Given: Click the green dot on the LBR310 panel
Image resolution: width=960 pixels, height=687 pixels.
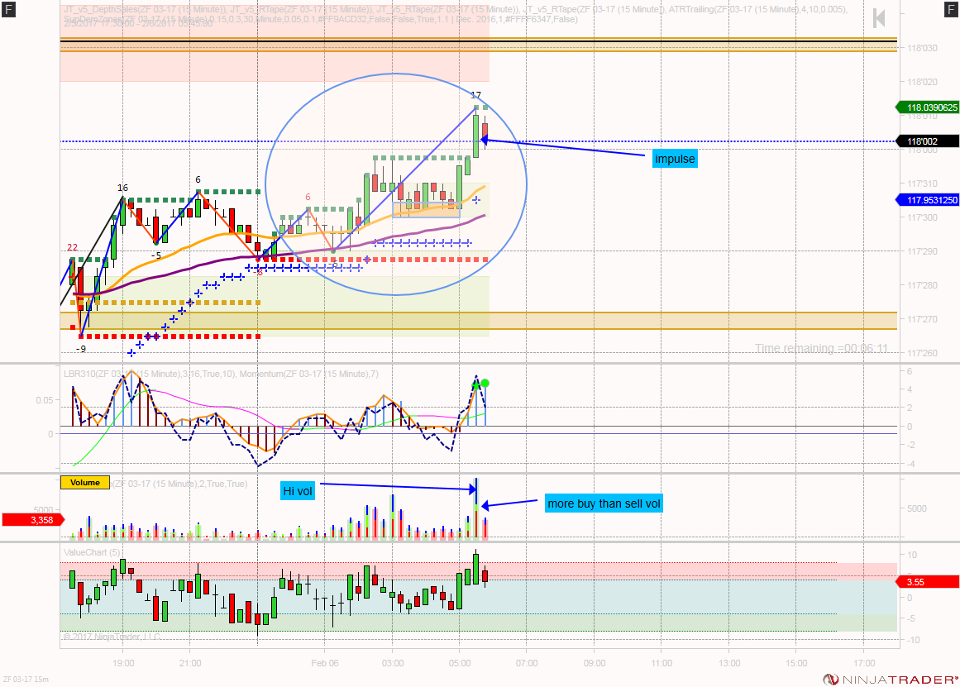Looking at the screenshot, I should [x=485, y=384].
